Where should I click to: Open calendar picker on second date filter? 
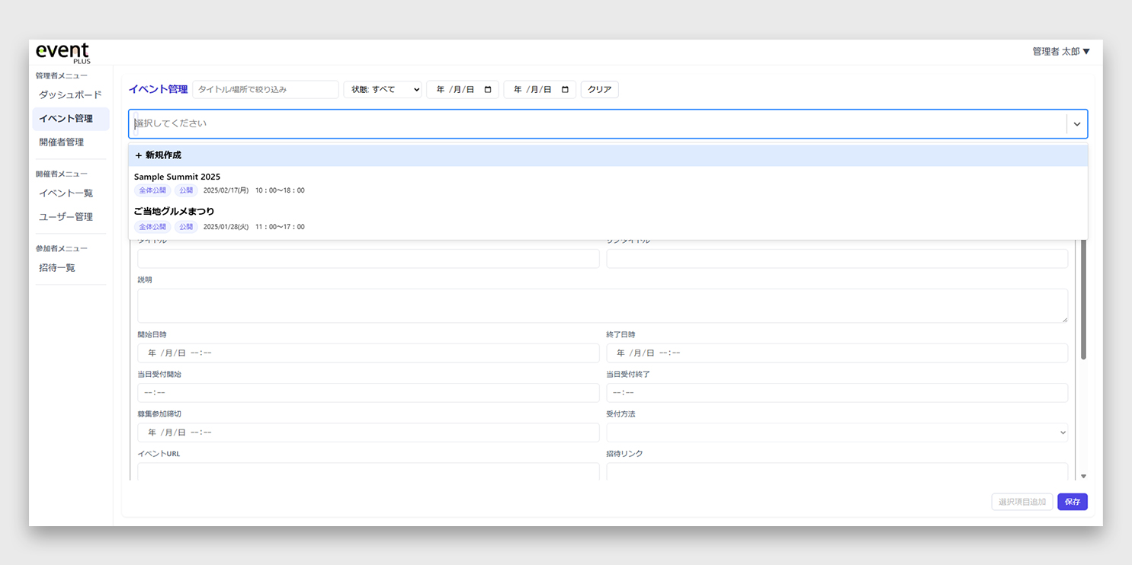pos(565,90)
